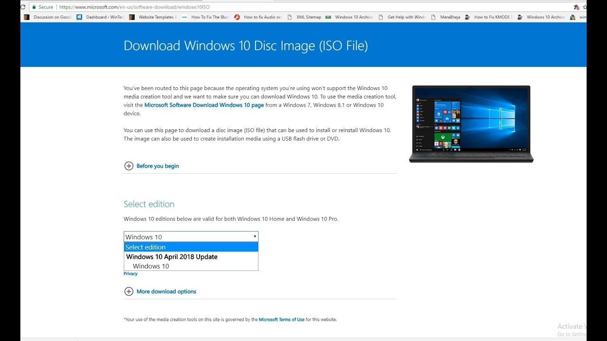Open the 'Get Help with Windows' bookmark
The height and width of the screenshot is (341, 607).
(402, 17)
